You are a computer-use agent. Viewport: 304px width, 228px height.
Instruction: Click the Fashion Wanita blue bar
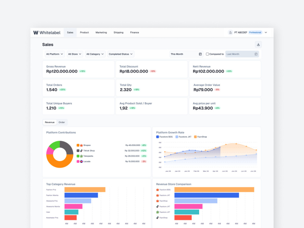coord(81,195)
